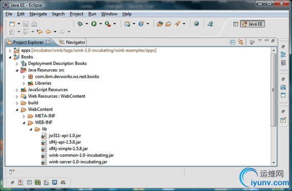This screenshot has height=191, width=292.
Task: Open the New wizard dropdown arrow
Action: pyautogui.click(x=19, y=24)
